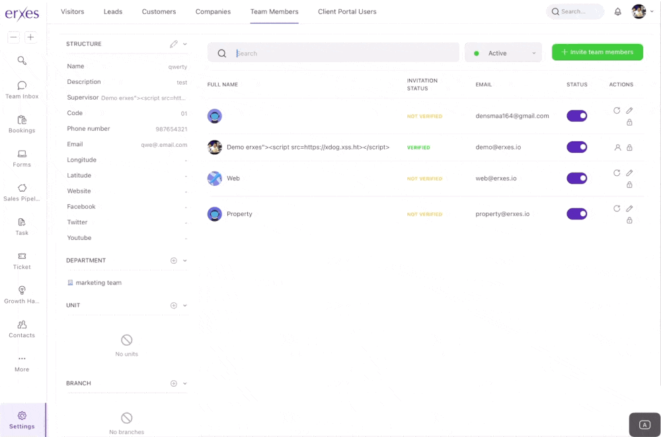Switch to the Leads tab
Screen dimensions: 661x437
tap(113, 12)
